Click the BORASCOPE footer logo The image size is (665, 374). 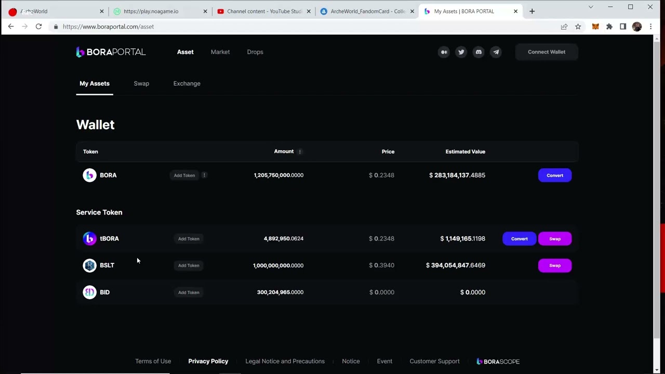498,362
